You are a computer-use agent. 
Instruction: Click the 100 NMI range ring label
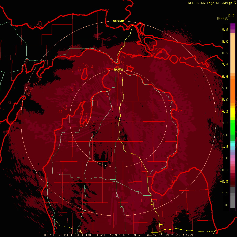click(x=118, y=21)
